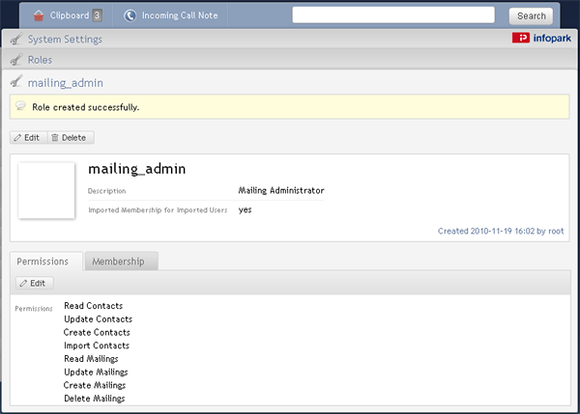Delete the mailing_admin role
Viewport: 580px width, 414px height.
pos(71,138)
